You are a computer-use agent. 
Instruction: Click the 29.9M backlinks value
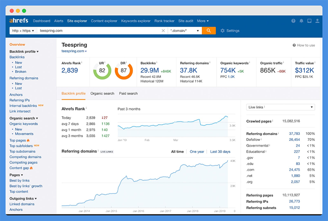coord(150,70)
